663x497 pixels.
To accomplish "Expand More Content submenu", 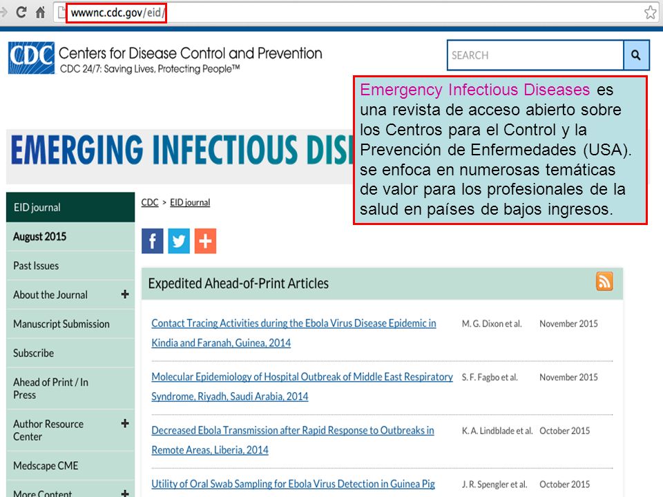I will 125,493.
